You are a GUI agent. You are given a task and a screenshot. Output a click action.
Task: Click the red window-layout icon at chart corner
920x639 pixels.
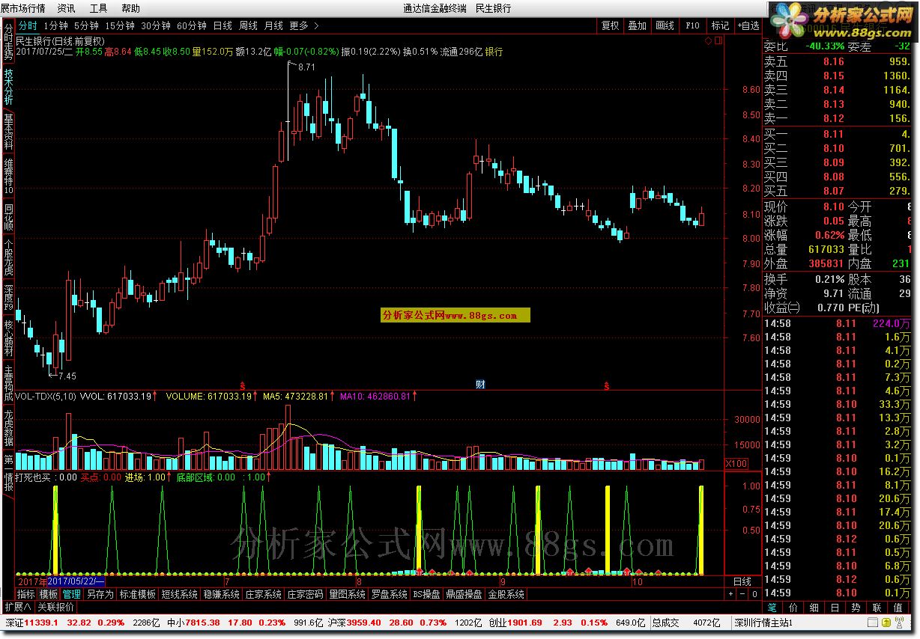[718, 40]
